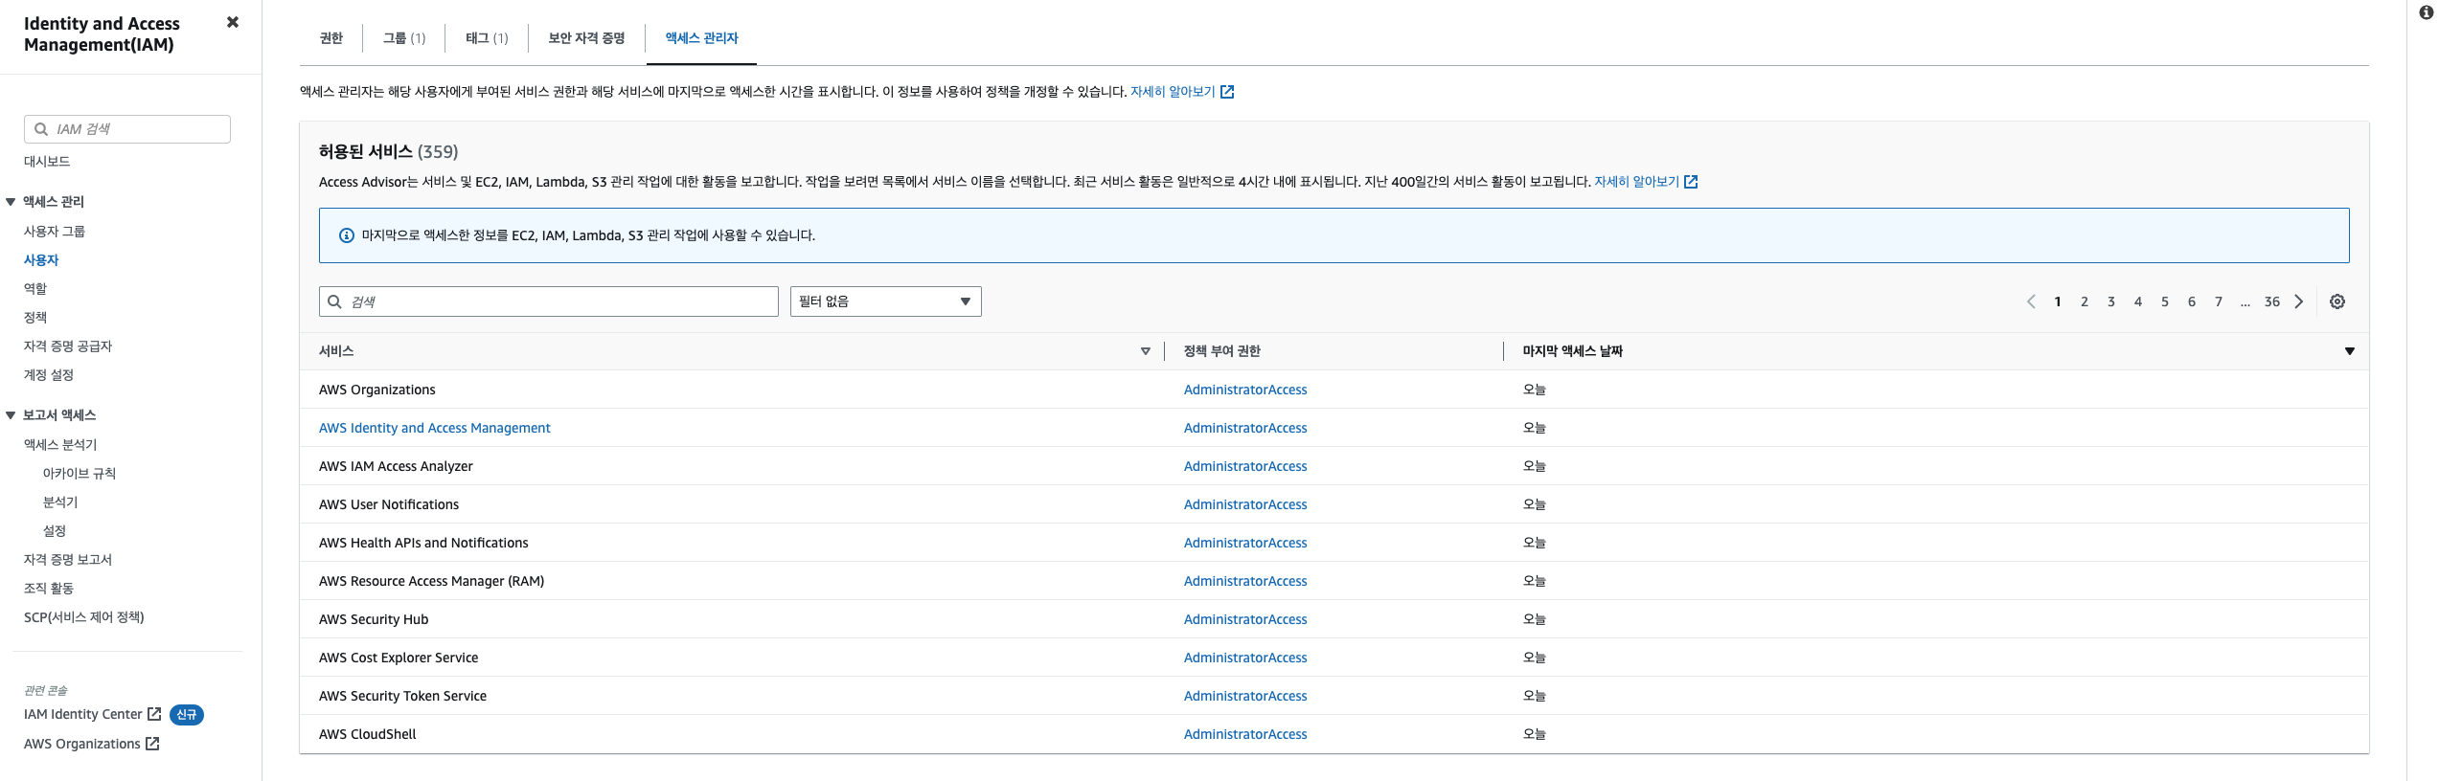Go to previous page of services
The width and height of the screenshot is (2439, 781).
pos(2030,301)
